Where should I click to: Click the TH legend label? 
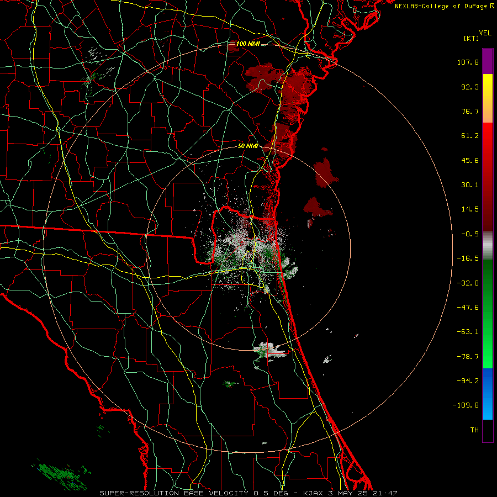(474, 430)
